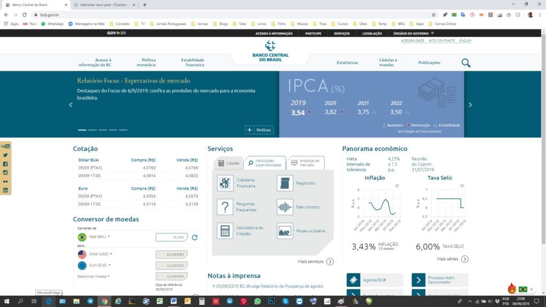The width and height of the screenshot is (546, 307).
Task: Open Word from the Windows taskbar
Action: tap(173, 302)
